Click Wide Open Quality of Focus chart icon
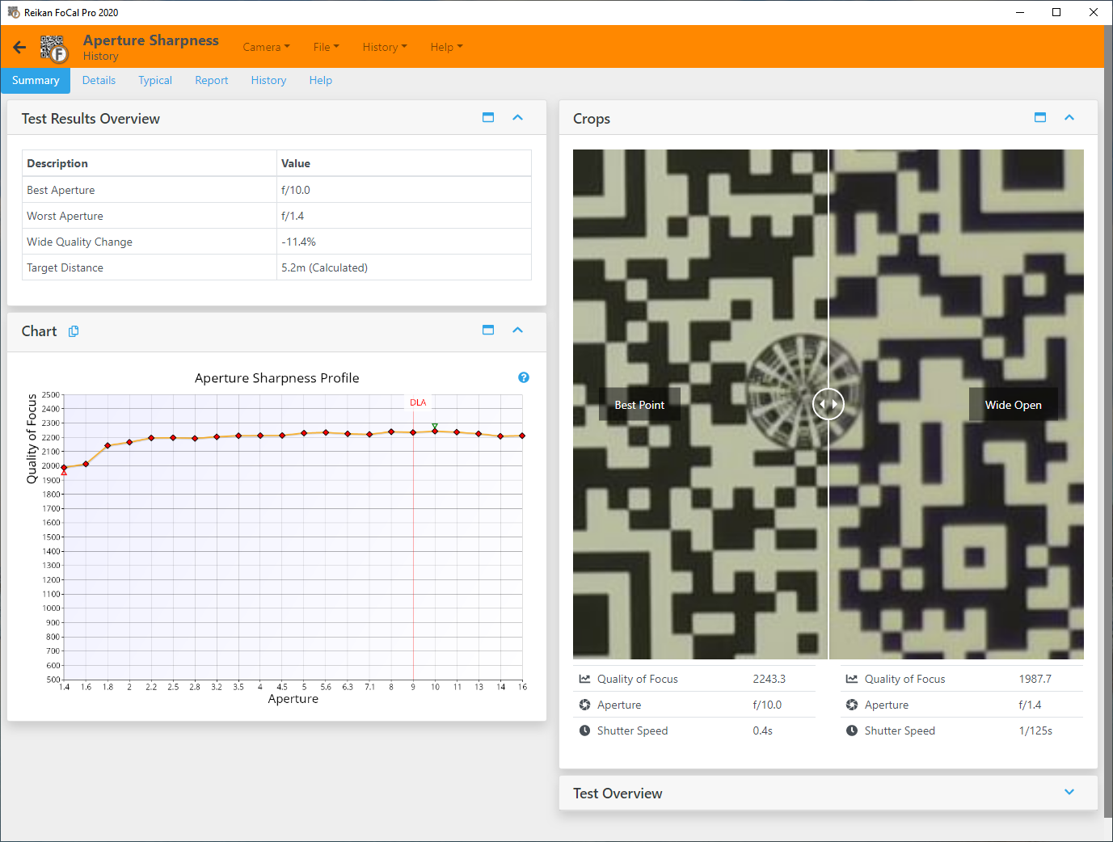Viewport: 1113px width, 842px height. tap(852, 679)
